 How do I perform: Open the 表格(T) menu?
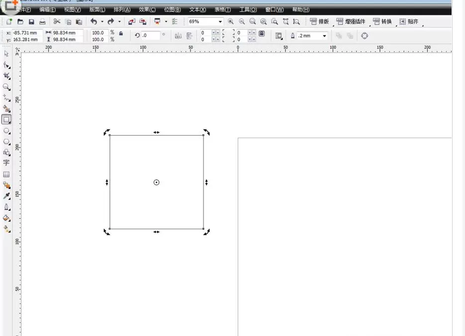(223, 9)
